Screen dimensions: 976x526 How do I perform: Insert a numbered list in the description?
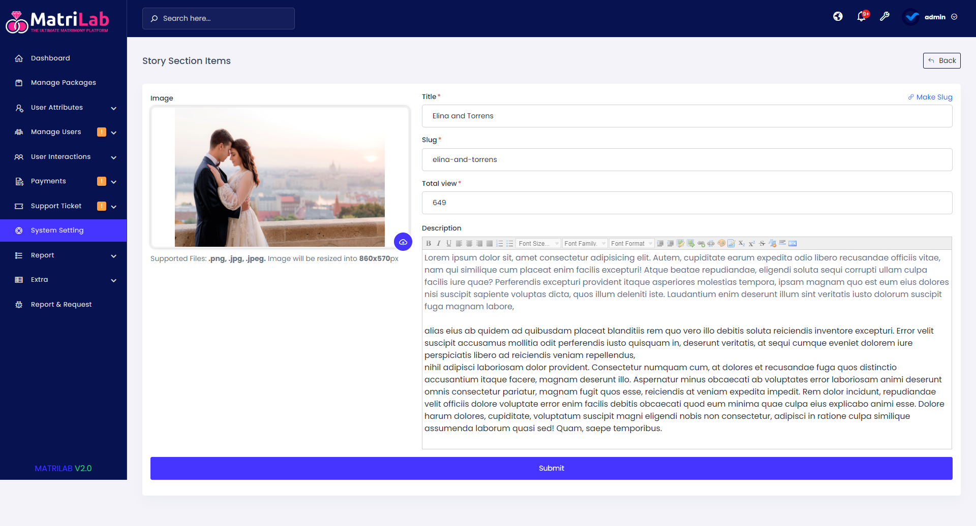click(500, 243)
